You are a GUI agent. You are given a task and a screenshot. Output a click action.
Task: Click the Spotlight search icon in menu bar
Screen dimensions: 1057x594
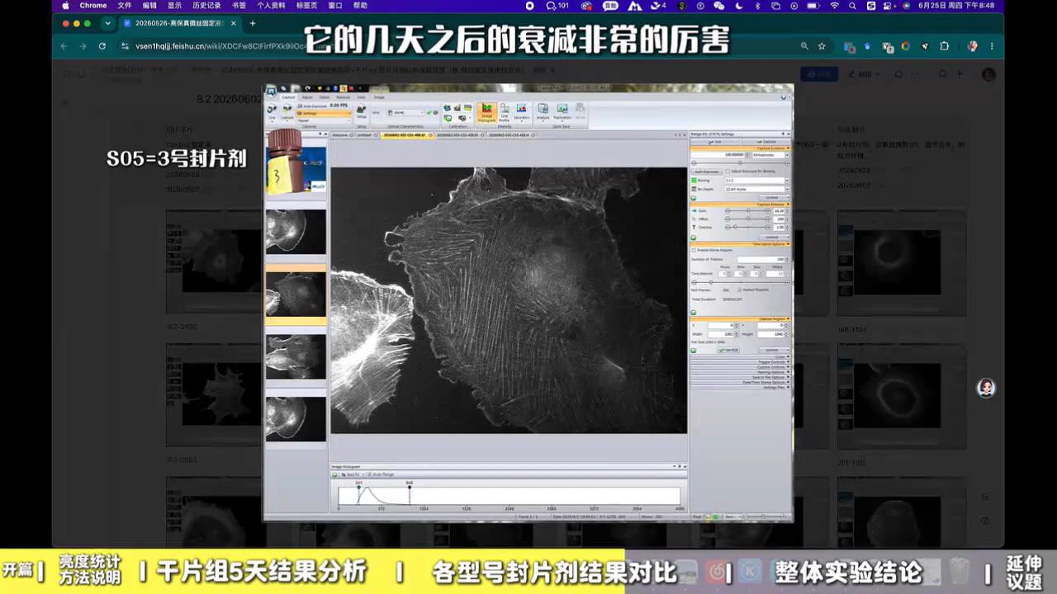pyautogui.click(x=852, y=6)
